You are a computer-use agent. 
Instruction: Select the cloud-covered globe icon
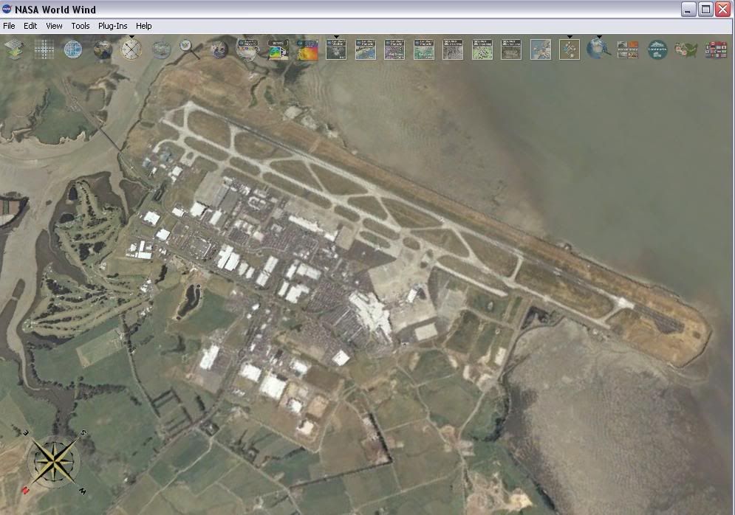[x=161, y=49]
